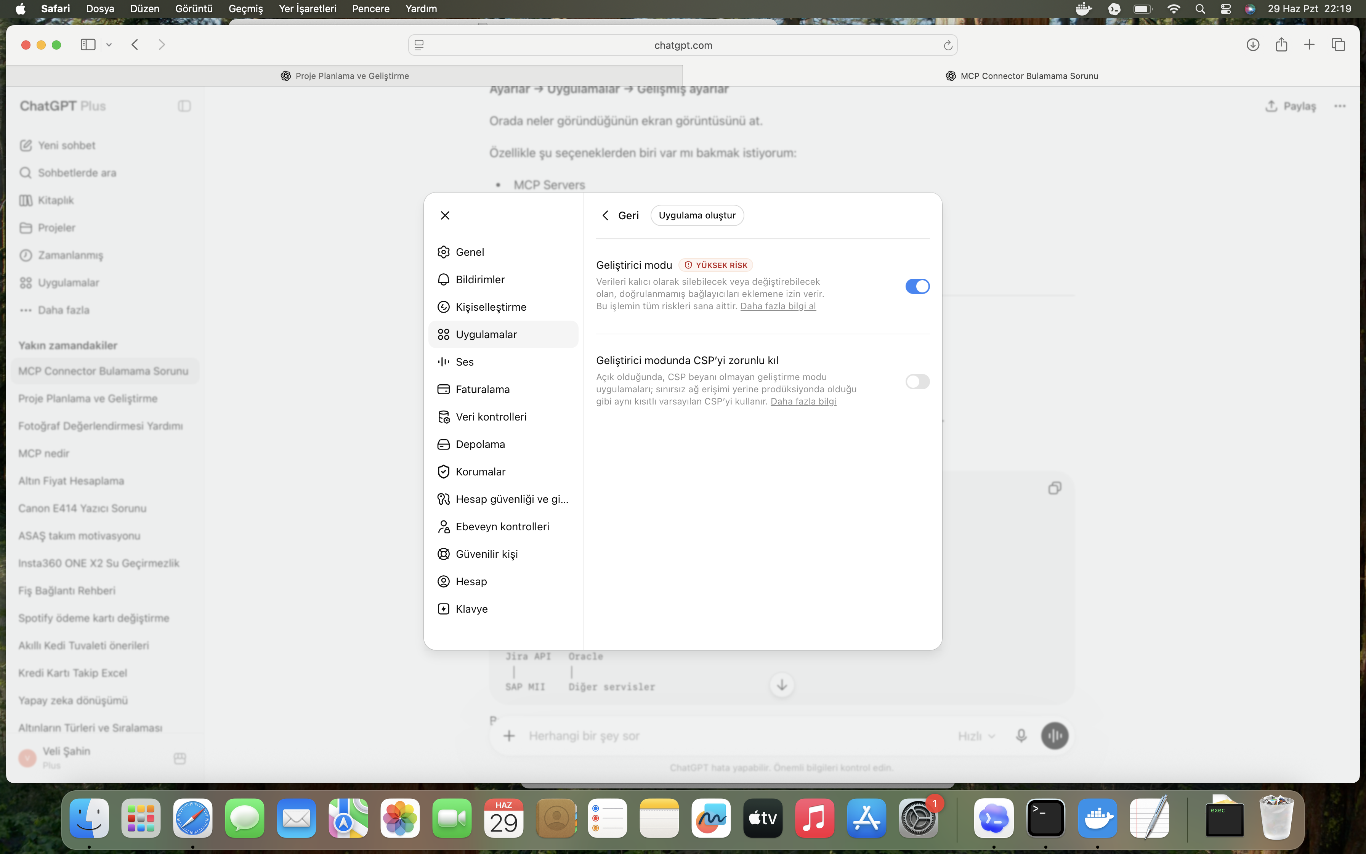The height and width of the screenshot is (854, 1366).
Task: Click the chatgpt.com address bar
Action: 683,45
